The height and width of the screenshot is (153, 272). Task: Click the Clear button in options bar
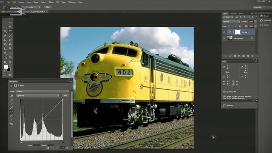click(48, 7)
